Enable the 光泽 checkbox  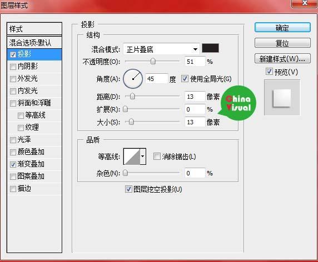click(x=13, y=140)
